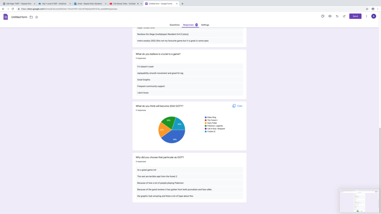
Task: Click 'people playing Pokemon' response
Action: point(189,183)
